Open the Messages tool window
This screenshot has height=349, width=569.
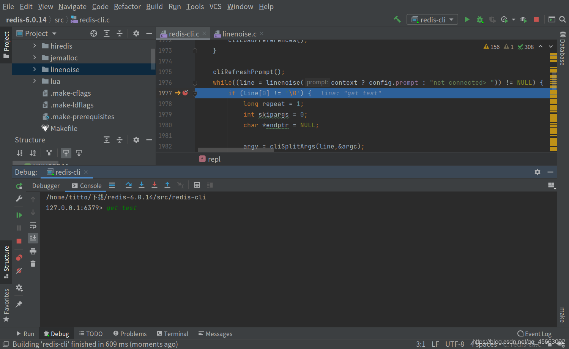[x=215, y=334]
